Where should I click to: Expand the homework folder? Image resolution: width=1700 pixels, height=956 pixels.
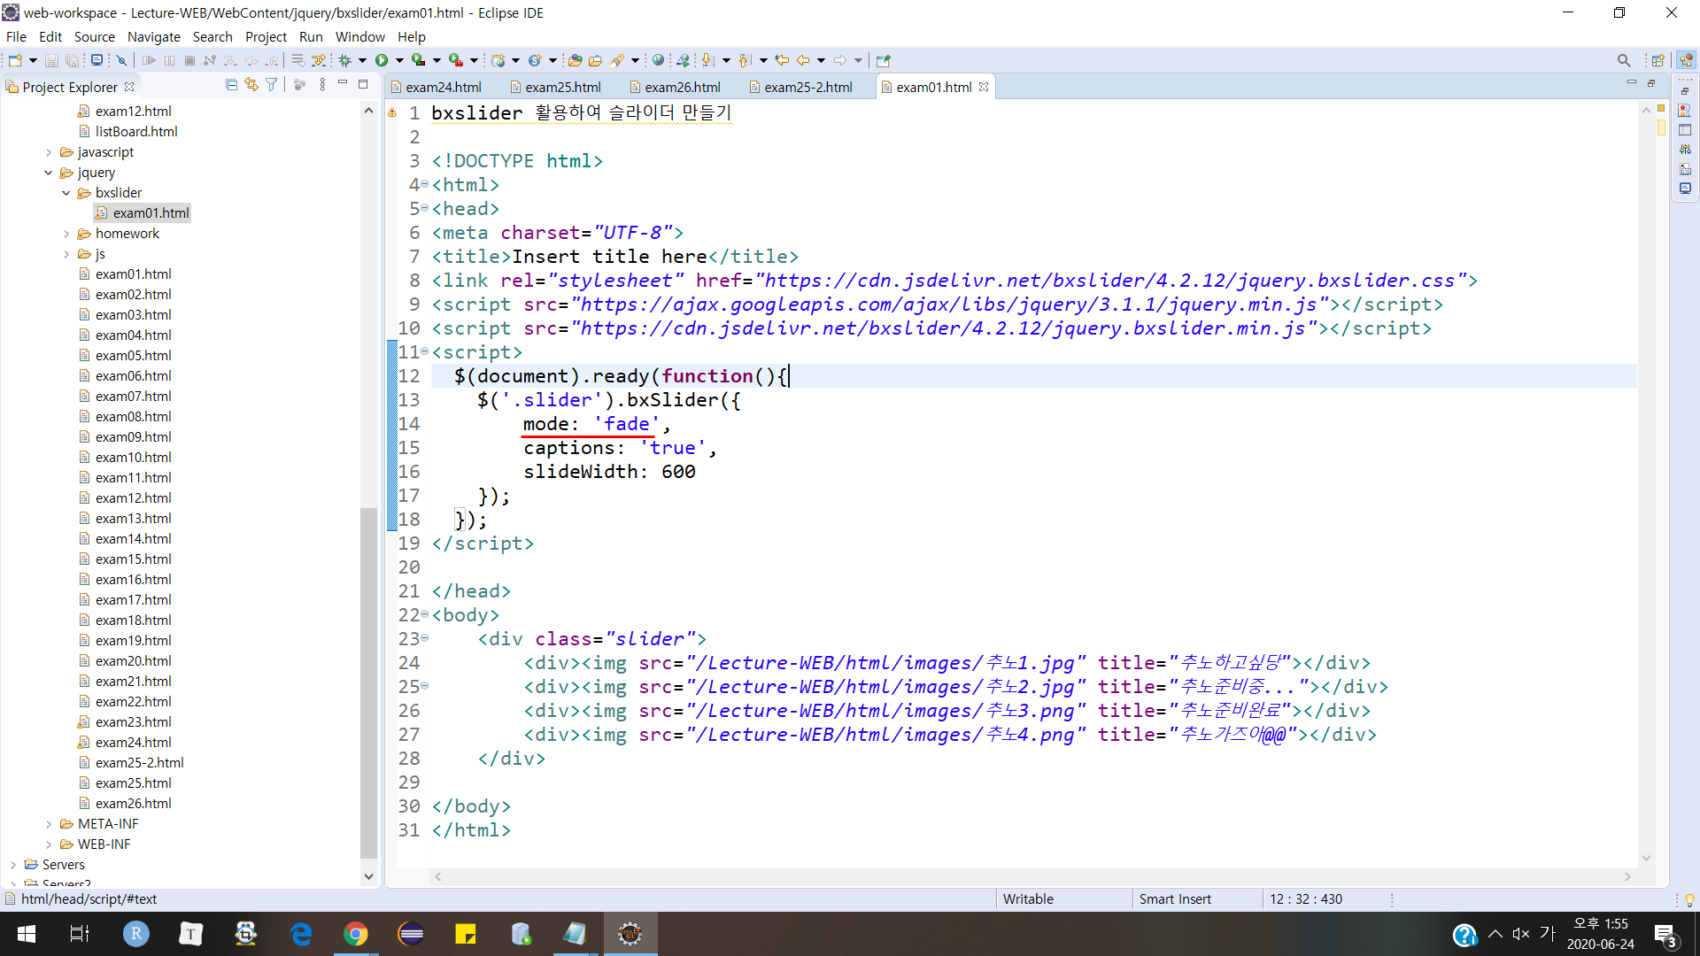coord(66,234)
